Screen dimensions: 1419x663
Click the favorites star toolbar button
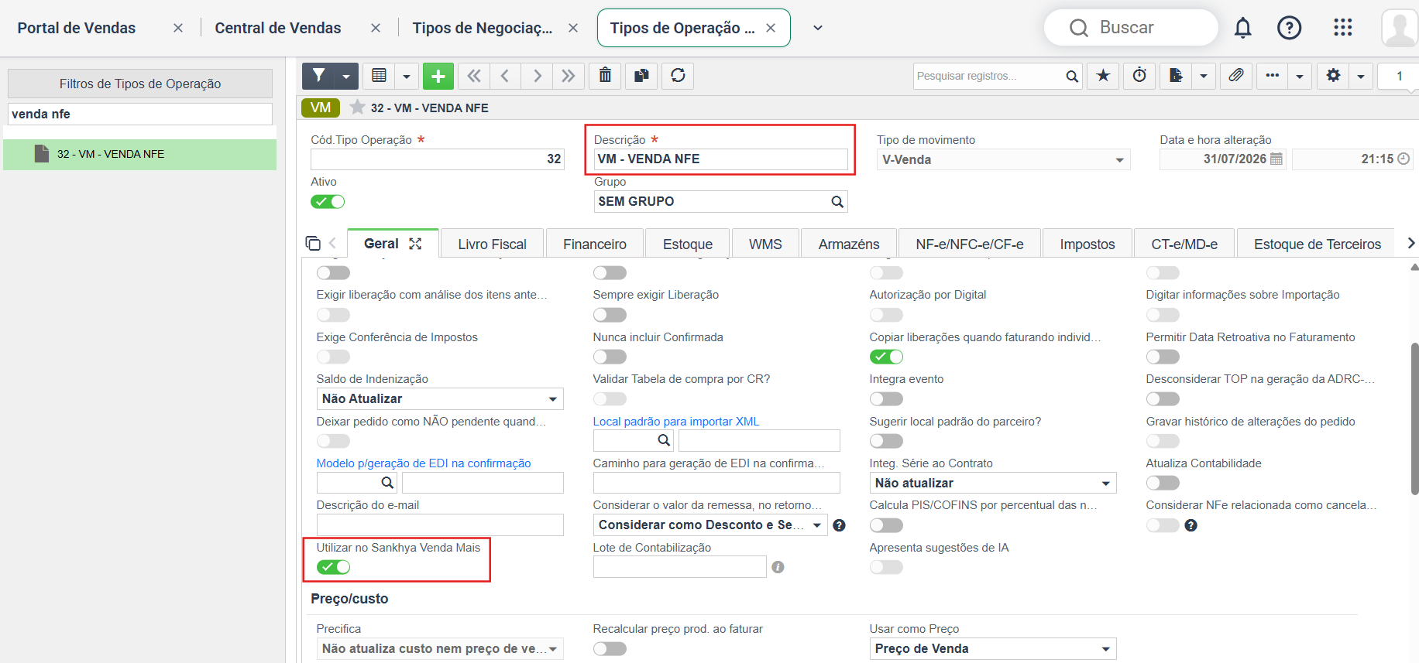[x=1103, y=76]
